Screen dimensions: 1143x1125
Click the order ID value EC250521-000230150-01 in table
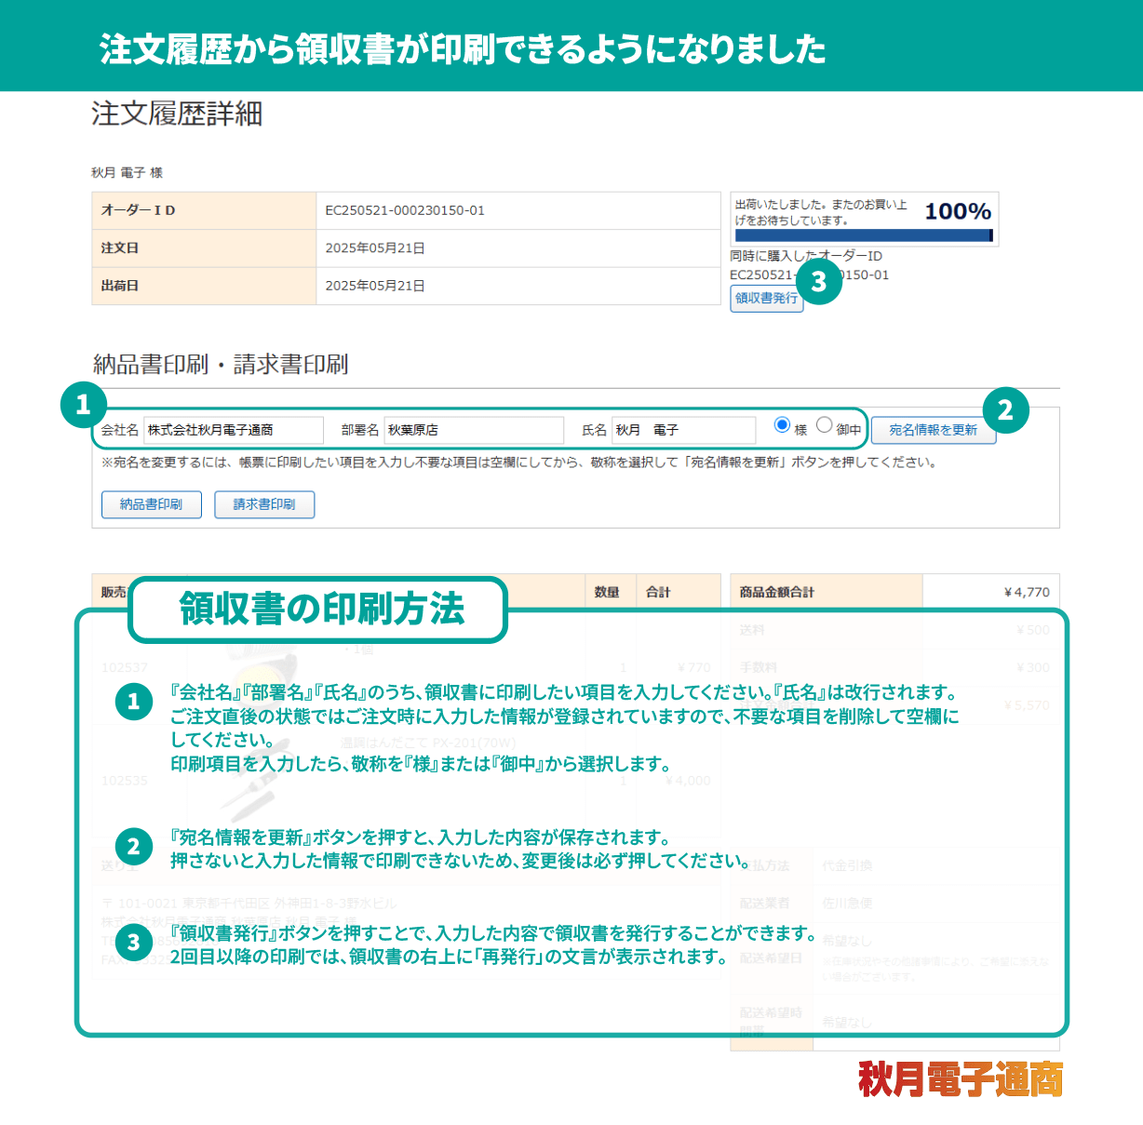click(405, 210)
